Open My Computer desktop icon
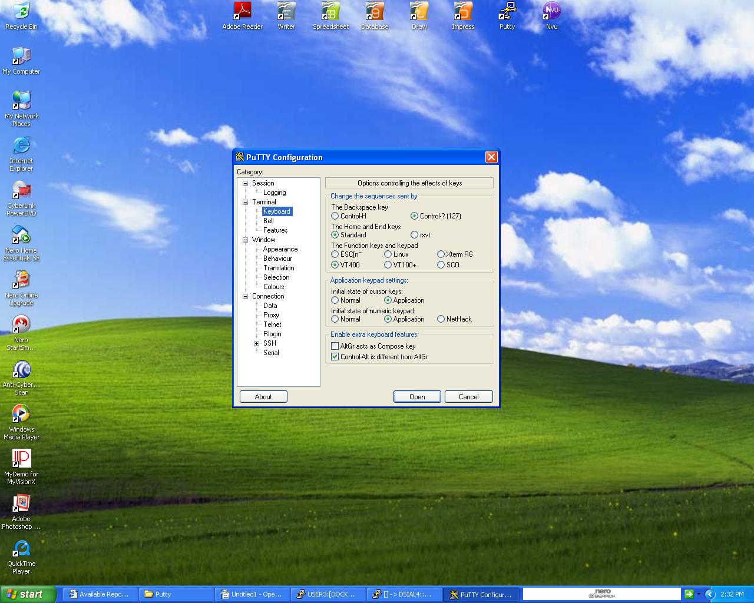 click(x=21, y=61)
